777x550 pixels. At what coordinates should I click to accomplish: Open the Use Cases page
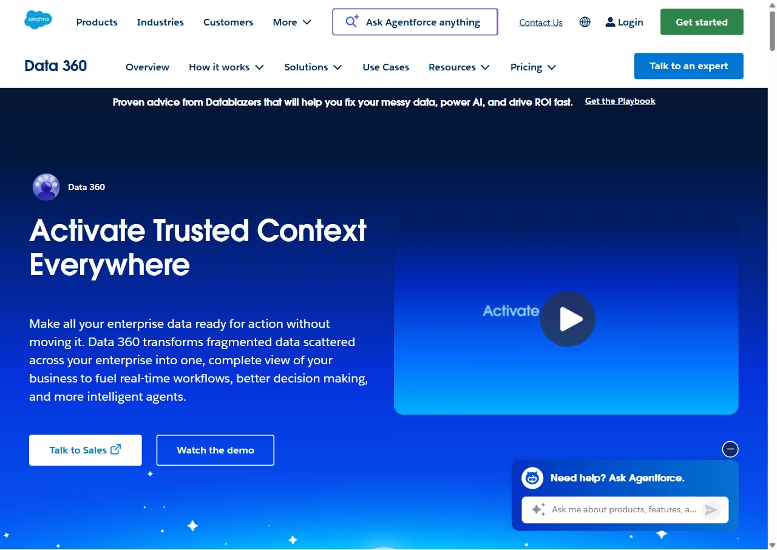(386, 67)
